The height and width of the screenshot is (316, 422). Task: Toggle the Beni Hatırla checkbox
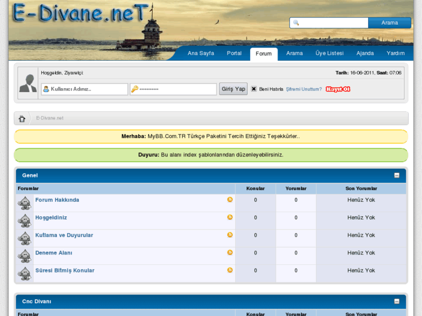click(x=254, y=89)
